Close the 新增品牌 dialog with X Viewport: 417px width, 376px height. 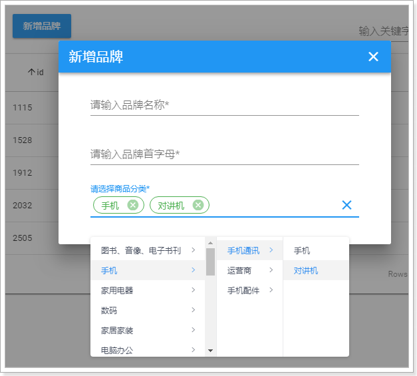pos(373,57)
